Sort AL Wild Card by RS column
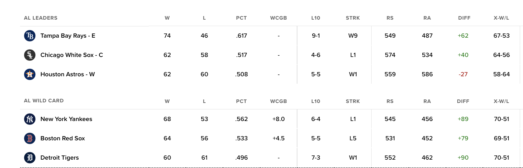 [x=390, y=101]
